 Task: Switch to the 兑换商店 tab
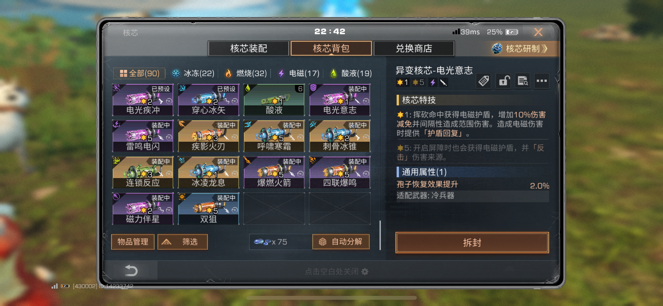coord(414,49)
